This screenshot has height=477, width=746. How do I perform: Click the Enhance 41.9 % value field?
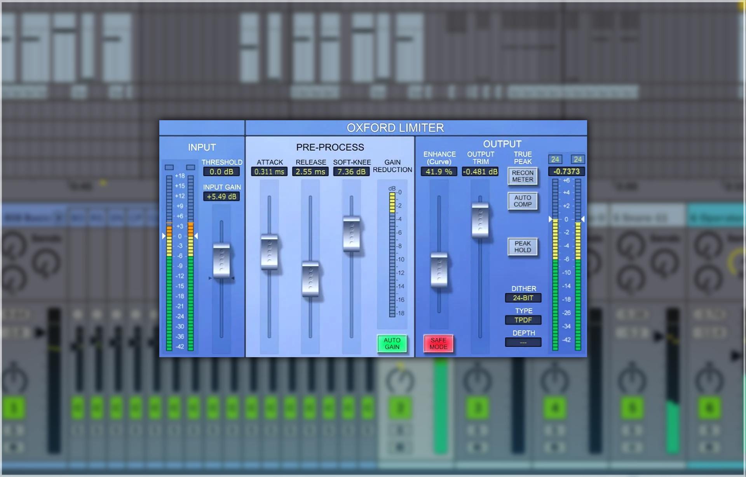point(439,171)
